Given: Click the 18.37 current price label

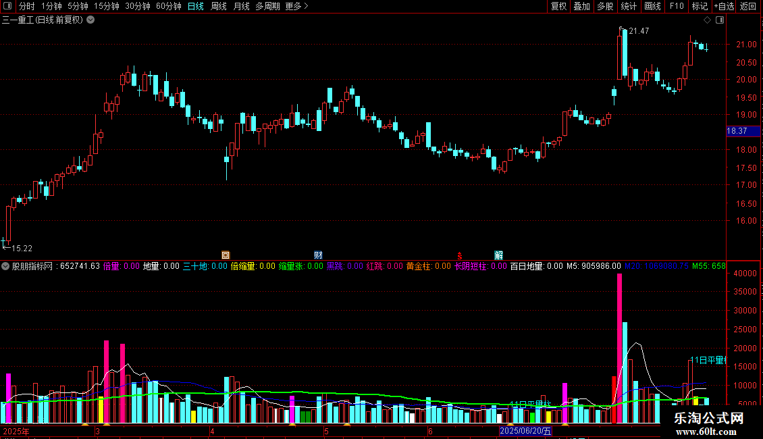Looking at the screenshot, I should coord(743,131).
